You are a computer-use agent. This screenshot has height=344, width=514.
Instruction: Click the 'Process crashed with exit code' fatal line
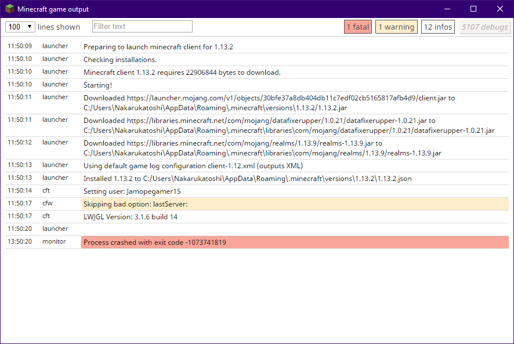295,242
